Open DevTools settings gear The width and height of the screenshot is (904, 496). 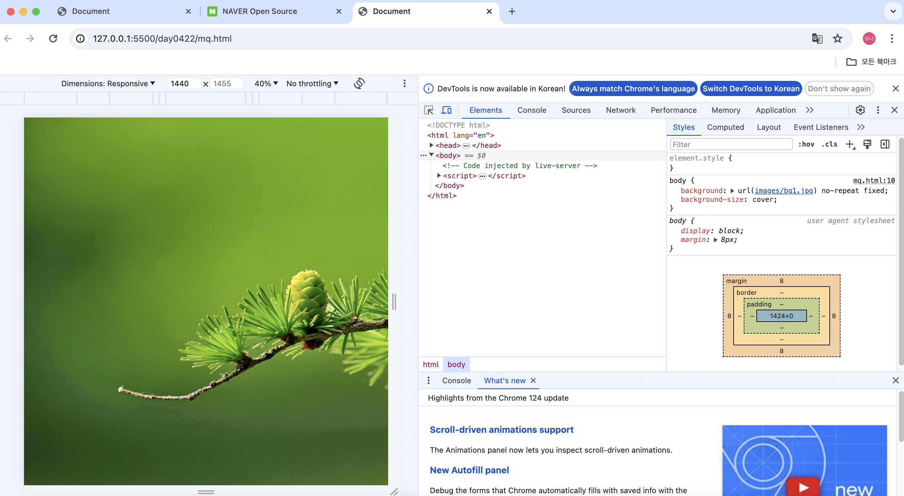coord(860,110)
